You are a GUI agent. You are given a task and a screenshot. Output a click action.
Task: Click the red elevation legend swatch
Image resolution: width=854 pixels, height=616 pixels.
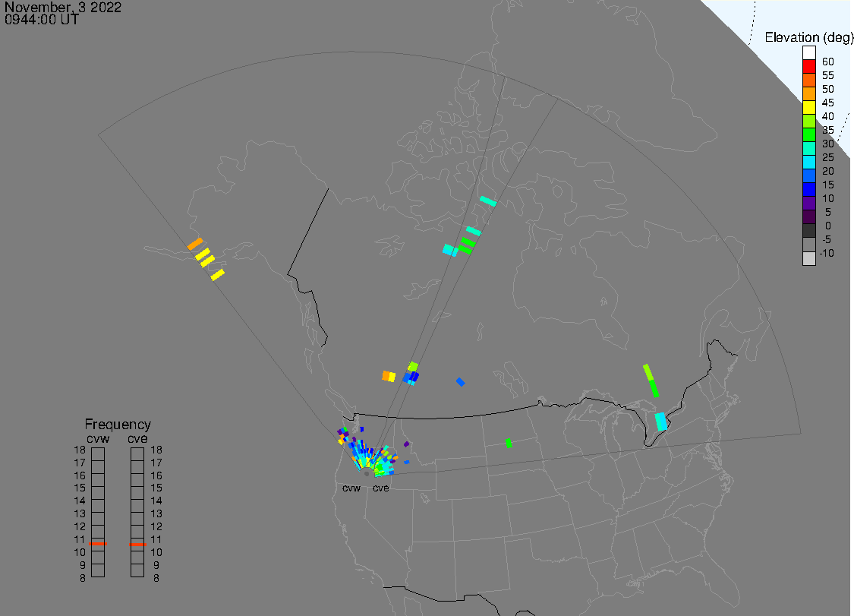pyautogui.click(x=808, y=67)
